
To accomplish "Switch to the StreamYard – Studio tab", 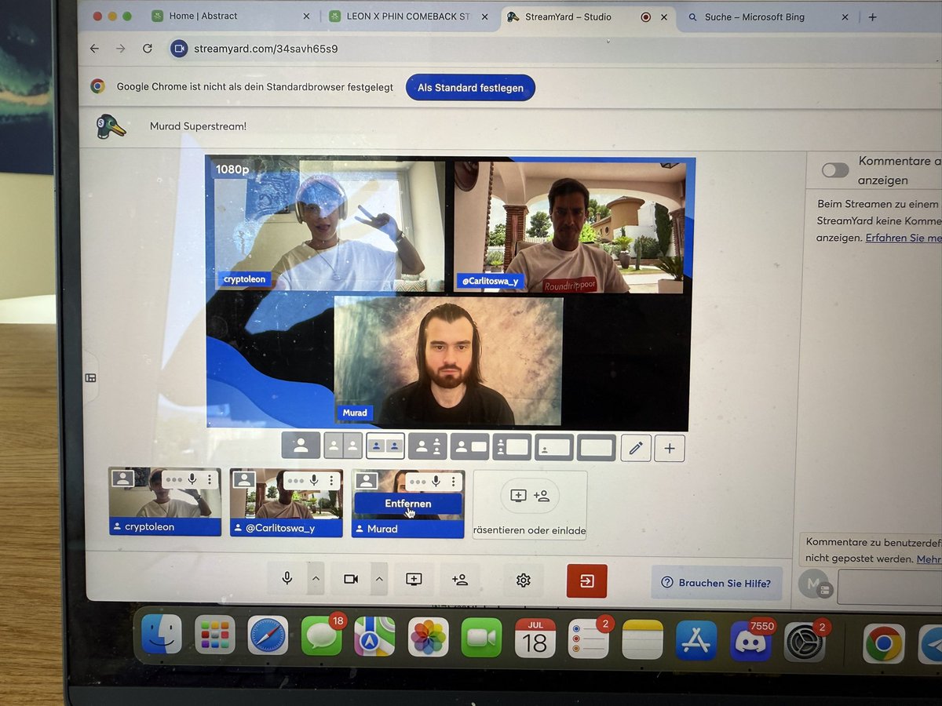I will pyautogui.click(x=589, y=16).
